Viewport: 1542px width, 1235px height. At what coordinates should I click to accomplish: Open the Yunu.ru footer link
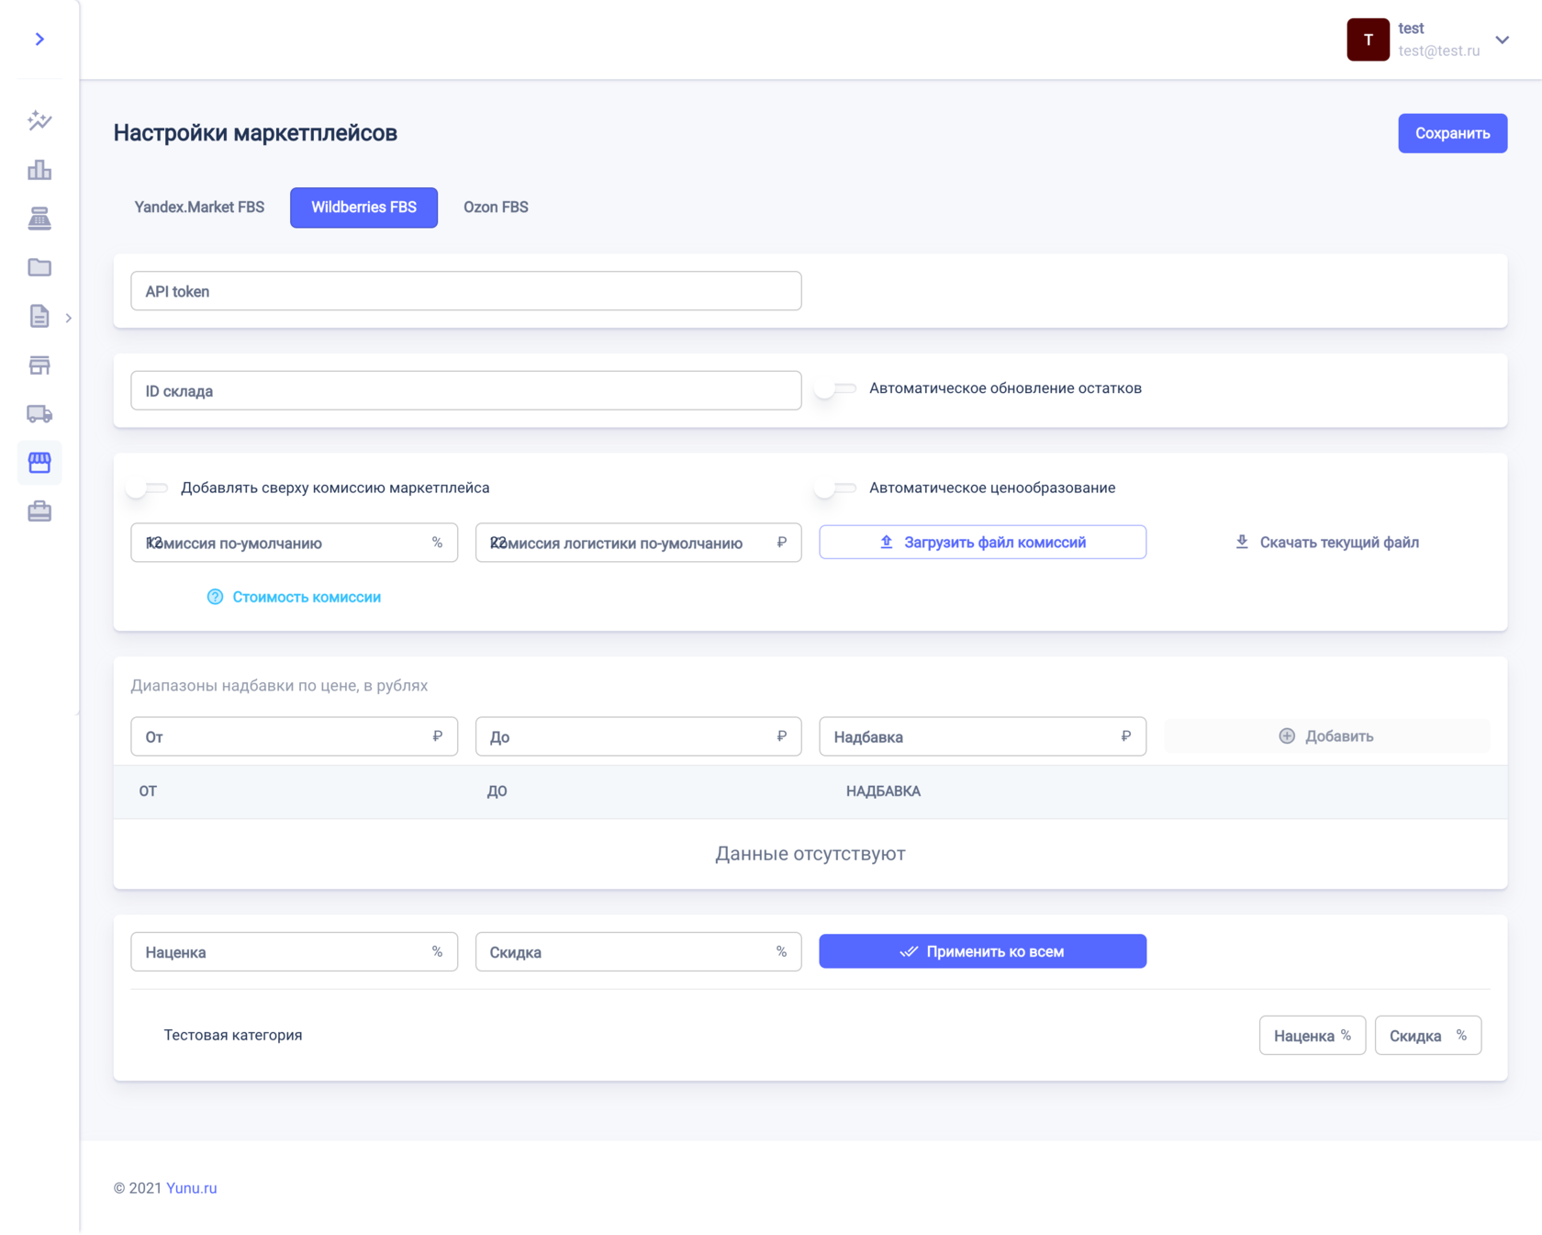click(191, 1188)
